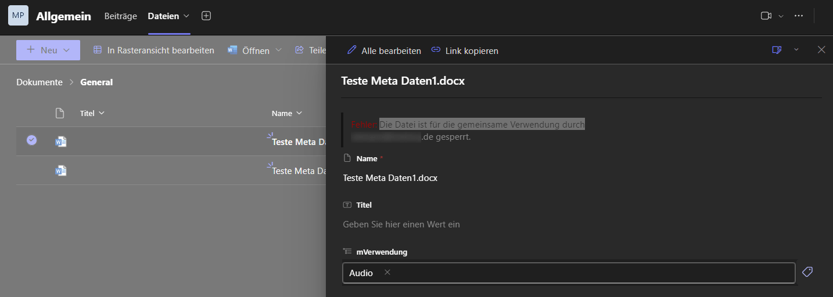The width and height of the screenshot is (833, 297).
Task: Expand the Name column header dropdown
Action: pos(299,113)
